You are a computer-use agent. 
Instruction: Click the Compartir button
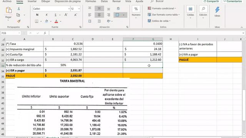click(x=211, y=1)
